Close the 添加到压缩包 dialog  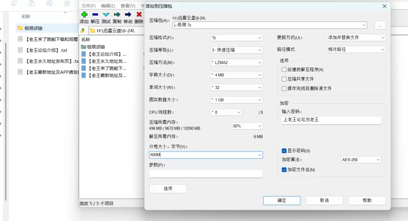tap(385, 6)
